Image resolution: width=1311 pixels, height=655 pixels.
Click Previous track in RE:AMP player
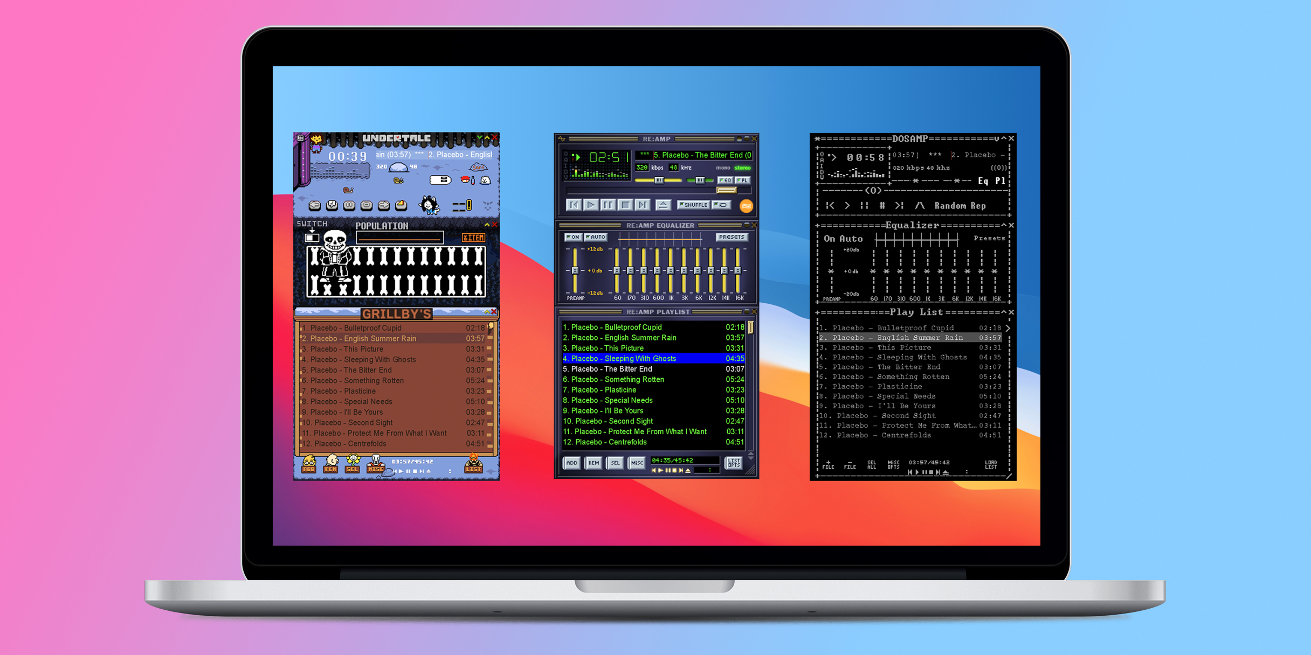click(x=574, y=205)
